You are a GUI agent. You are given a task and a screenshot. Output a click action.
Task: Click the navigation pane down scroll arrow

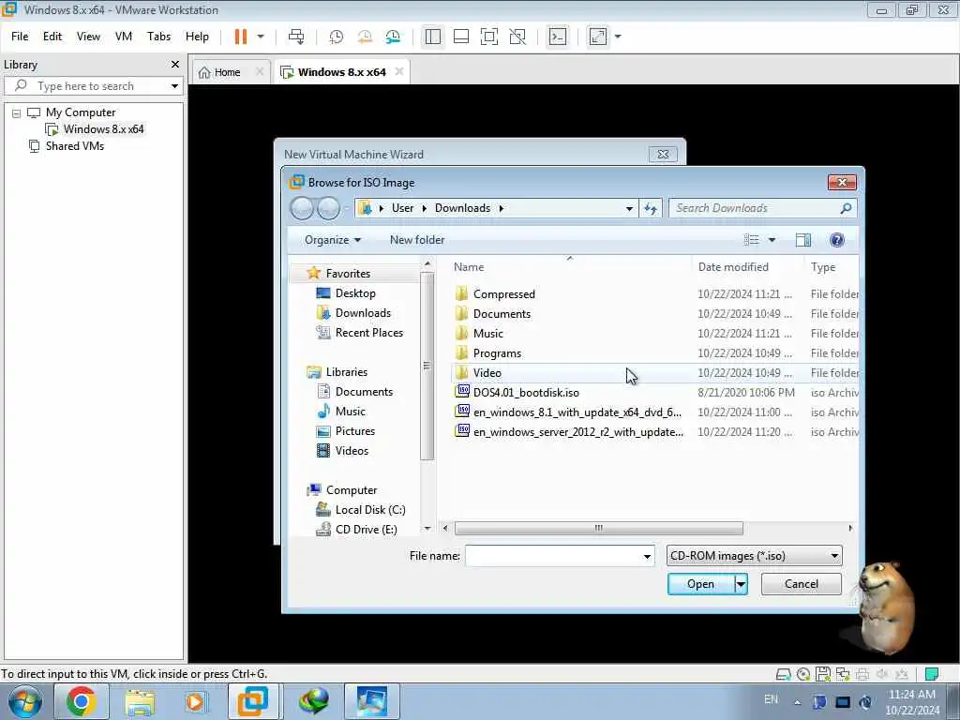[427, 529]
